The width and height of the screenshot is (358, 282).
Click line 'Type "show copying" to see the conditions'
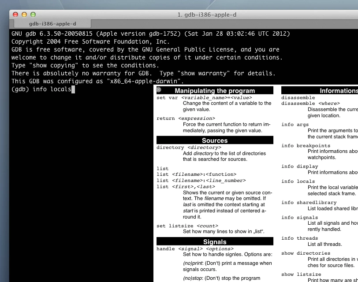85,66
